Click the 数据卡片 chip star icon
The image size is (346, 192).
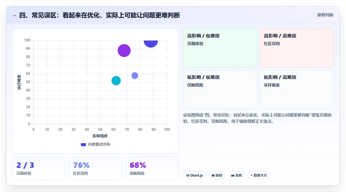[251, 175]
